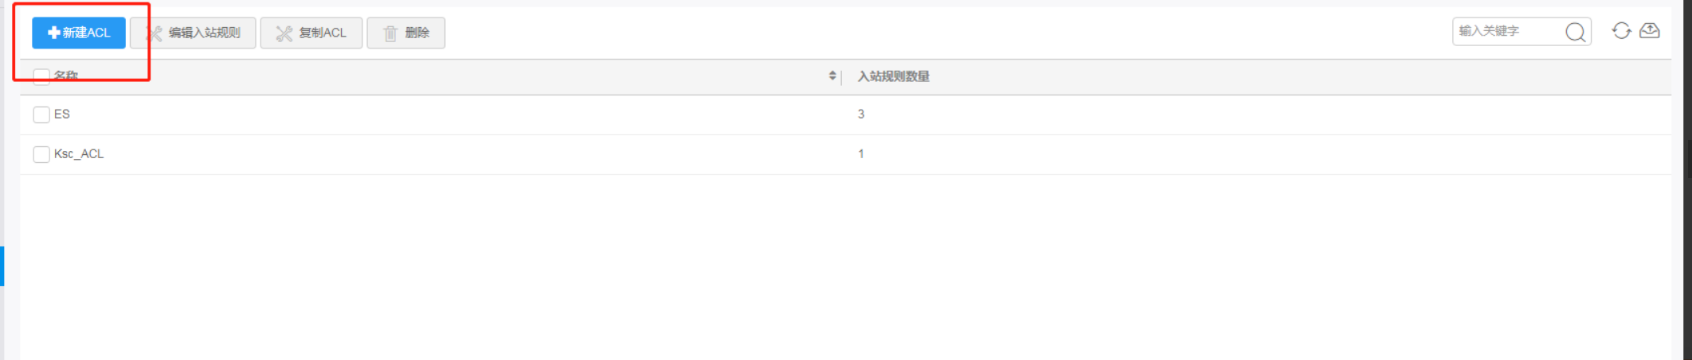Viewport: 1692px width, 360px height.
Task: Click the magnifier search icon
Action: [1575, 32]
